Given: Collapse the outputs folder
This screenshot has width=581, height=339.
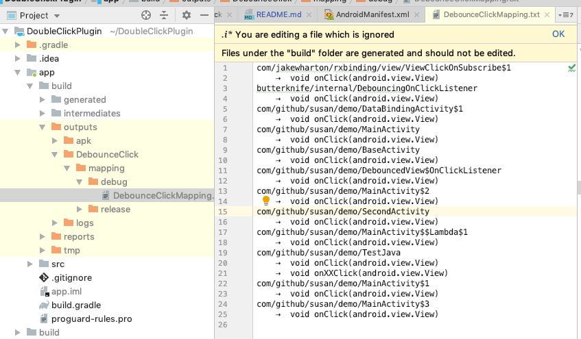Looking at the screenshot, I should 43,127.
